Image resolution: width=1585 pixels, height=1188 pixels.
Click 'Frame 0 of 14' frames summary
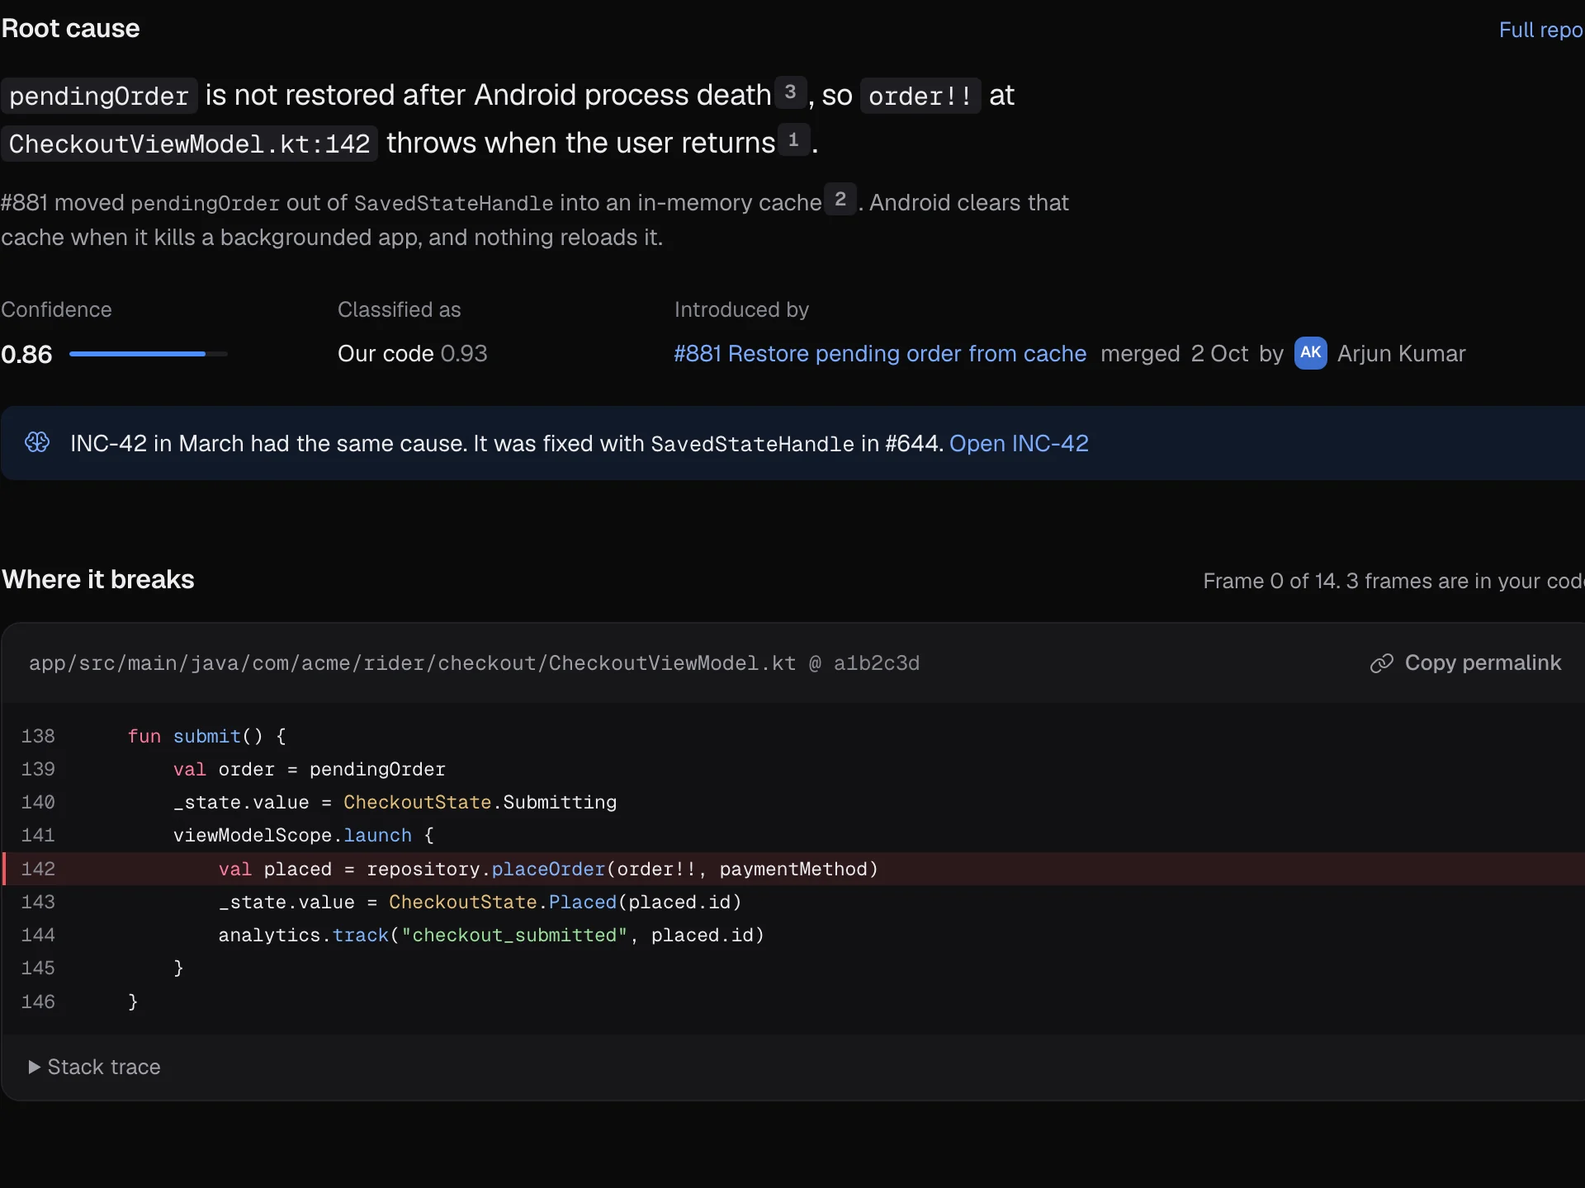click(x=1393, y=581)
